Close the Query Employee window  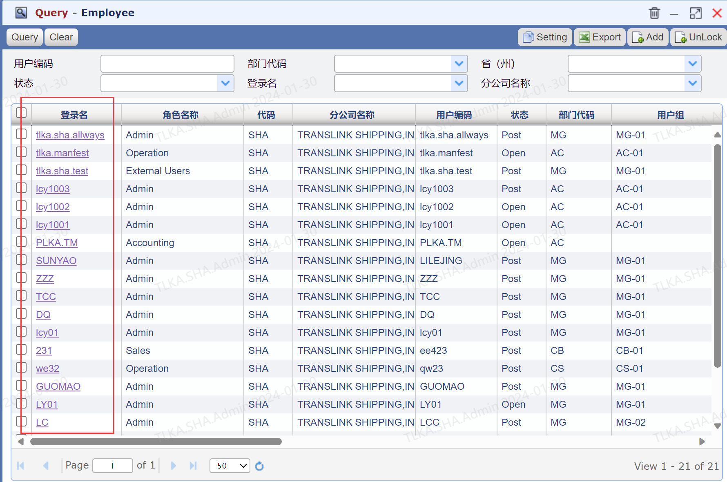tap(717, 13)
